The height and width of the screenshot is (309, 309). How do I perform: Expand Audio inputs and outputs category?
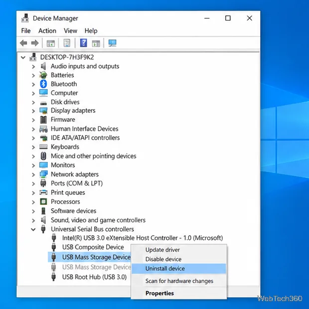[x=33, y=67]
